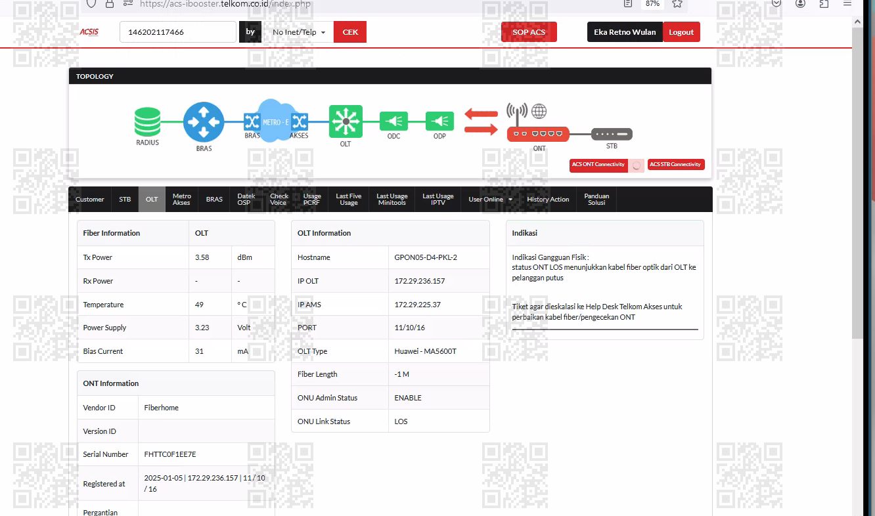This screenshot has height=516, width=875.
Task: Open the BRAS tab in navigation bar
Action: [214, 200]
